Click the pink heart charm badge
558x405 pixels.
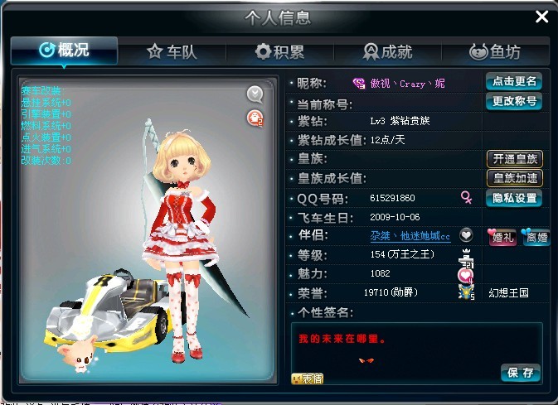pyautogui.click(x=465, y=276)
